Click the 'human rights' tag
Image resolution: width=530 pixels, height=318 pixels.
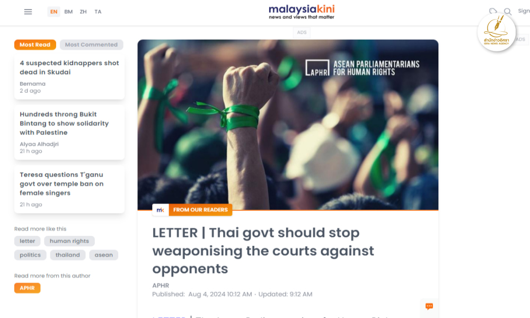tap(69, 241)
